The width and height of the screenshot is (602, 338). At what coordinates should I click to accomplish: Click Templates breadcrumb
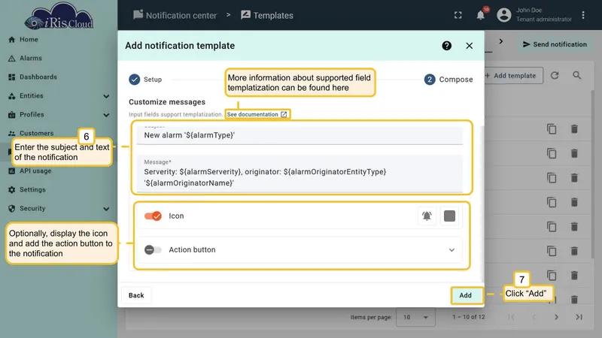pos(267,15)
